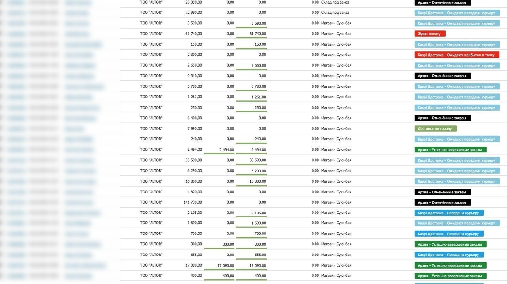The height and width of the screenshot is (284, 507).
Task: Click the status badge in the 72 990,00 row
Action: (x=457, y=13)
